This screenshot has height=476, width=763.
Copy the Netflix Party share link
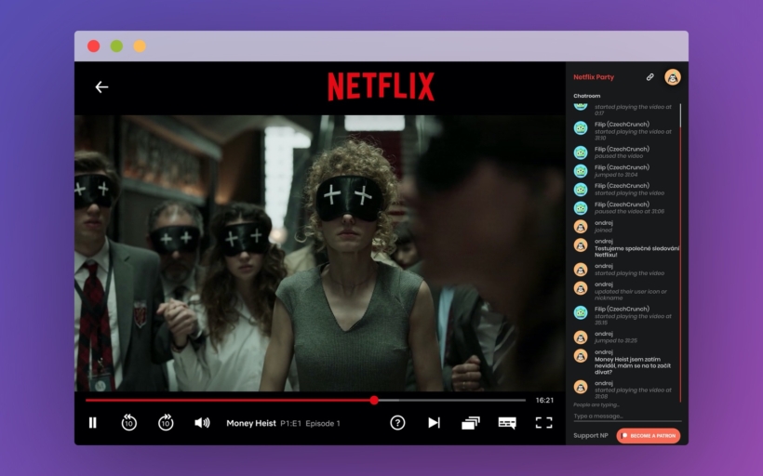tap(650, 77)
